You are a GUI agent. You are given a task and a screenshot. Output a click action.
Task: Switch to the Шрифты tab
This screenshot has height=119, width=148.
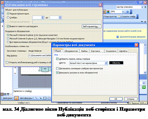tap(123, 51)
